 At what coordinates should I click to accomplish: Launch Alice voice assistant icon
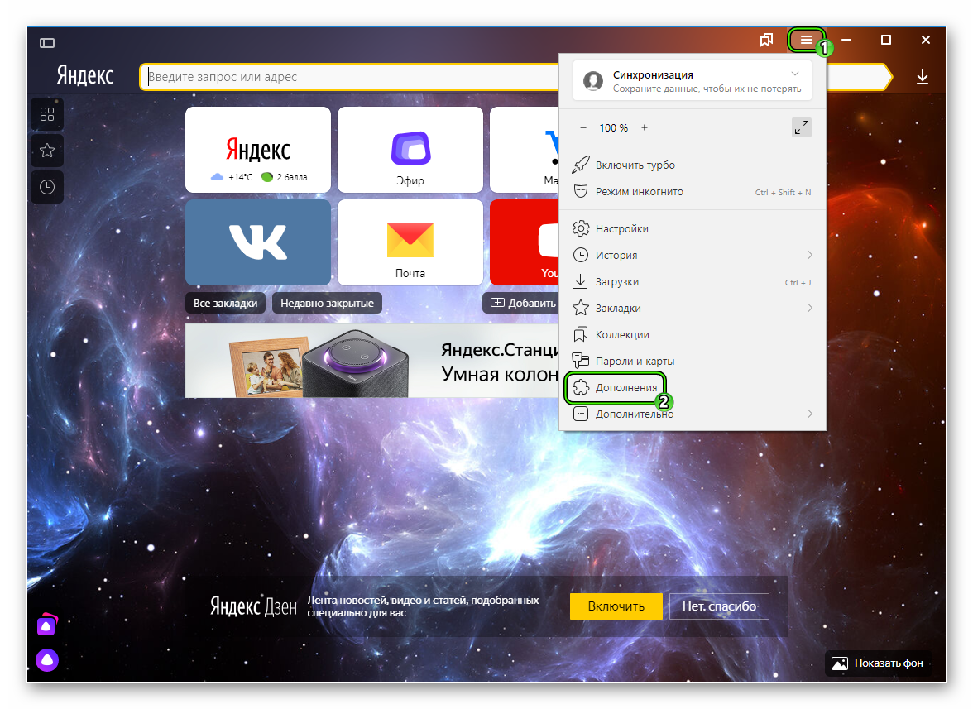click(47, 660)
